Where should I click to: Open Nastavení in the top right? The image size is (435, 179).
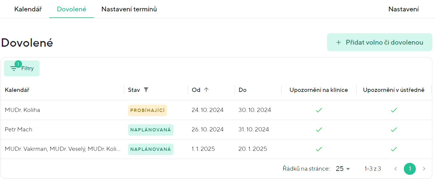coord(403,9)
